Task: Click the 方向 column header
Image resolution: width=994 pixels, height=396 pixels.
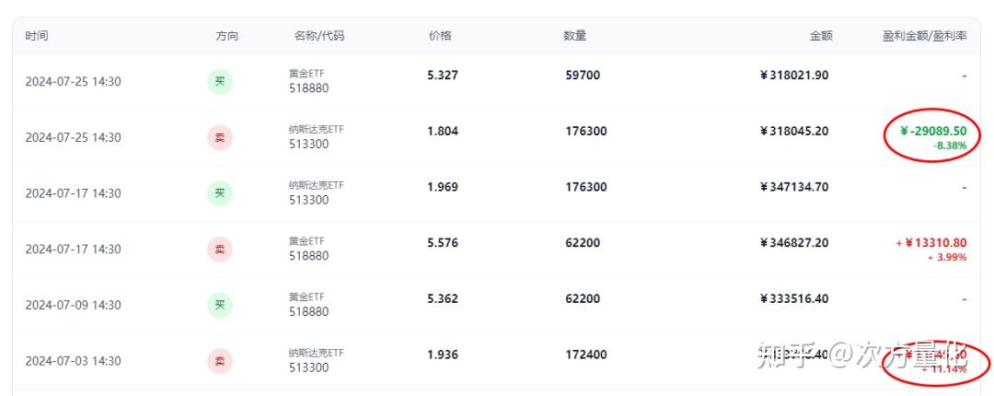Action: 226,36
